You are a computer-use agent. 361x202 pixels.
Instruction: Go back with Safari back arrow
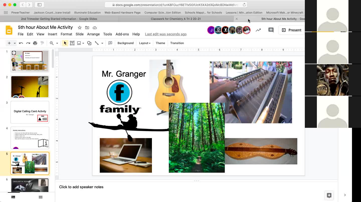(x=23, y=5)
